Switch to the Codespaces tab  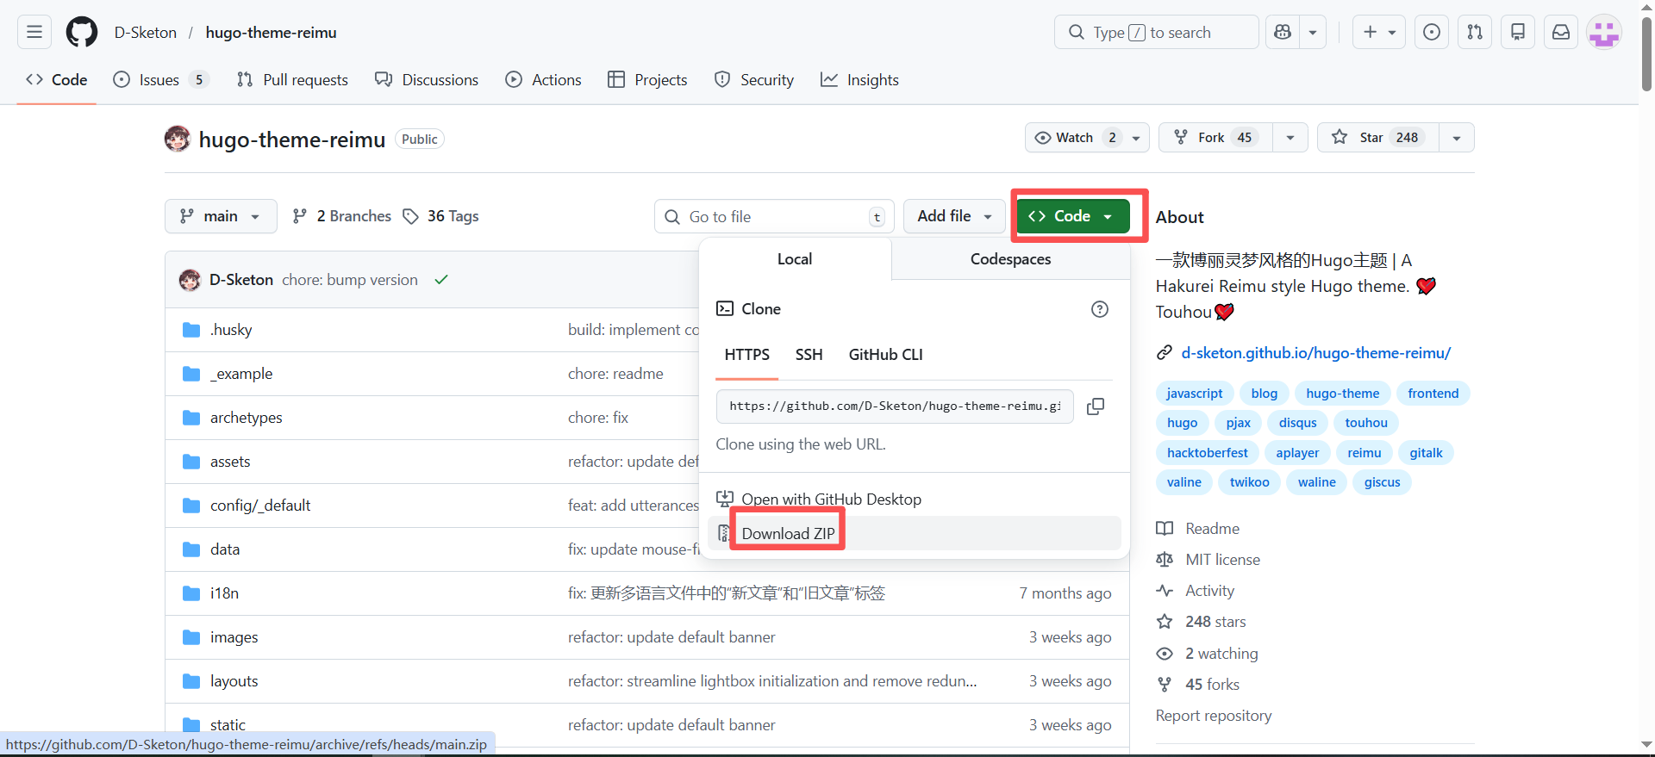(x=1010, y=259)
